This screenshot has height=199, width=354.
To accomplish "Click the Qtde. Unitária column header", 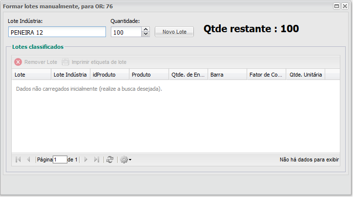I will [306, 75].
